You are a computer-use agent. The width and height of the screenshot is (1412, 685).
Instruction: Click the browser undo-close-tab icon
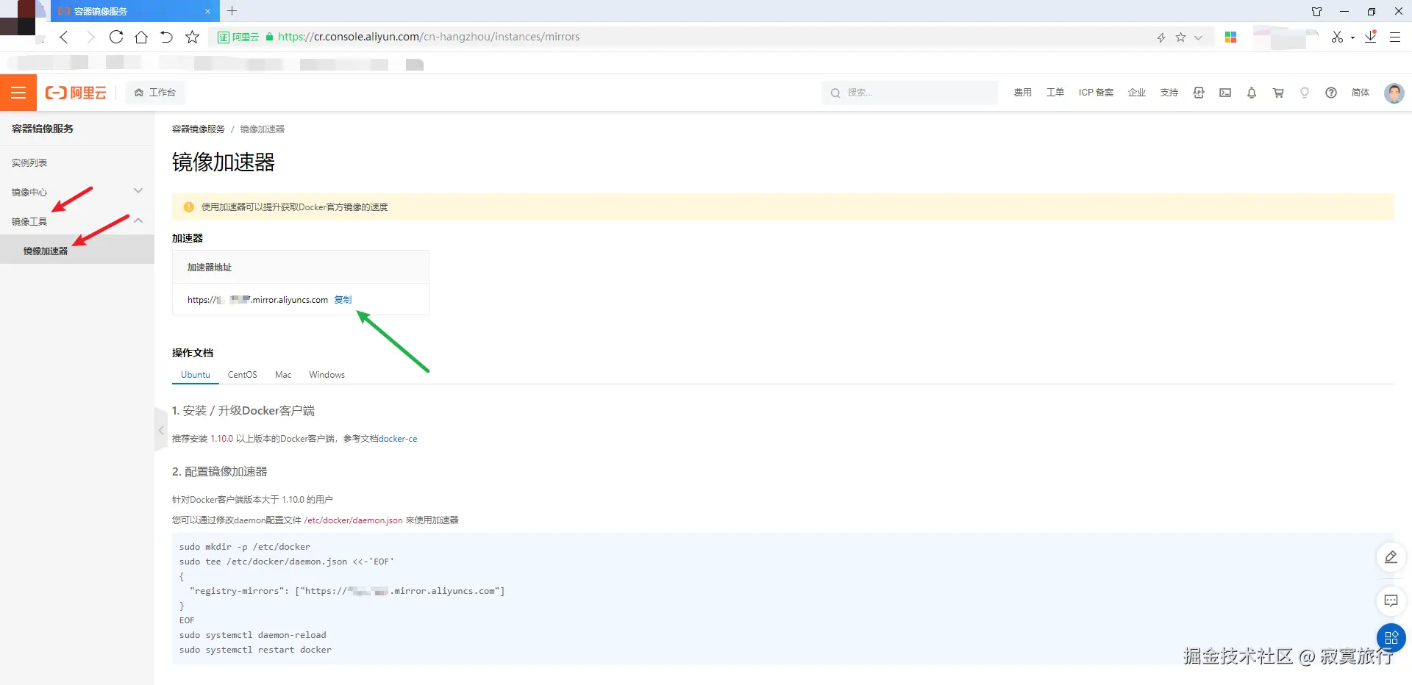coord(166,37)
